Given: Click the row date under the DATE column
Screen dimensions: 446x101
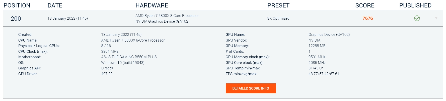Looking at the screenshot, I should (67, 18).
